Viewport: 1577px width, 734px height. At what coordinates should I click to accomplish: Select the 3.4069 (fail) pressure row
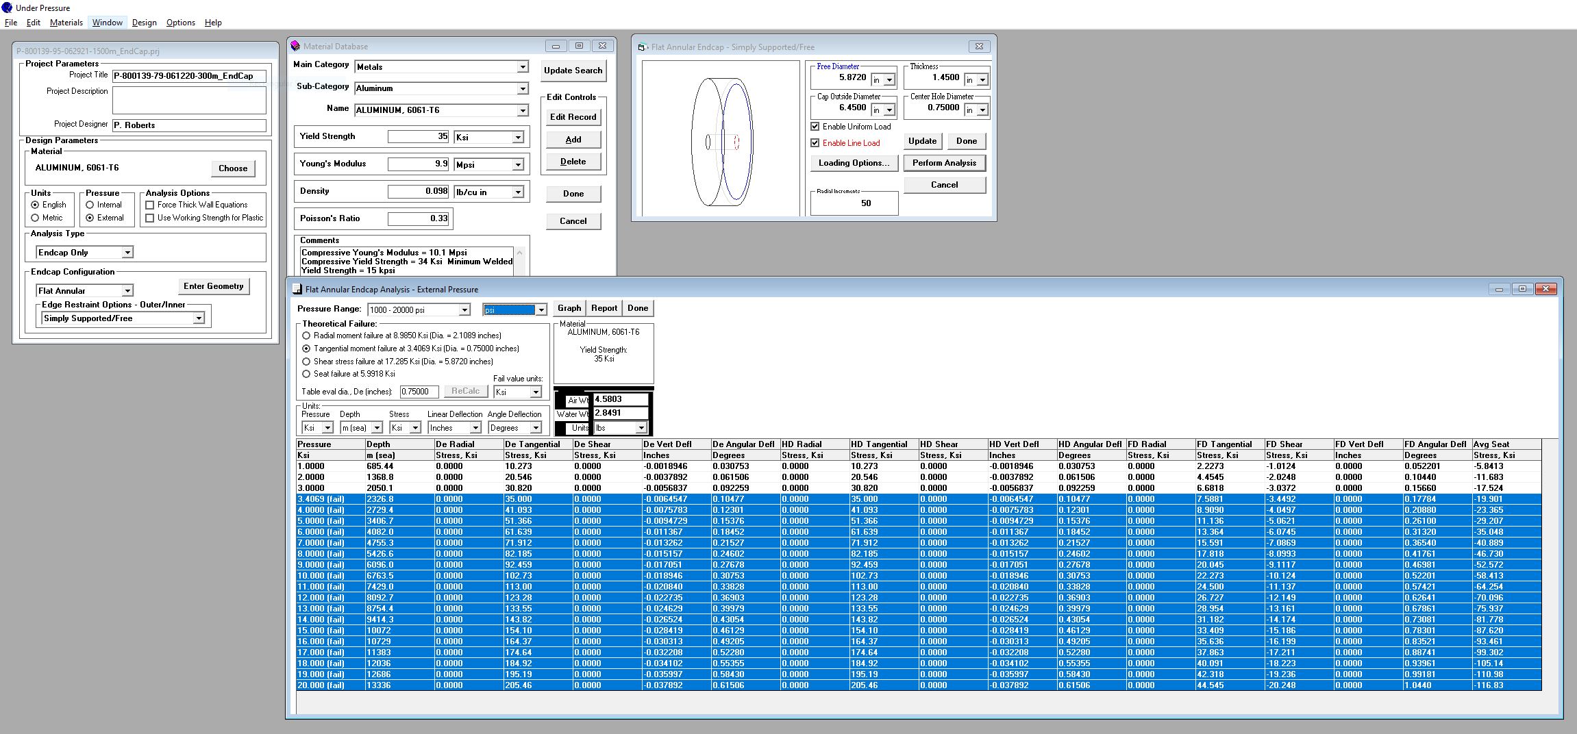pyautogui.click(x=919, y=499)
